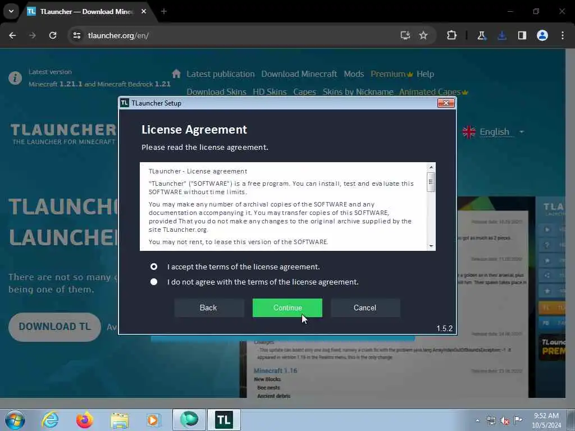Launch Internet Explorer from taskbar
575x431 pixels.
pyautogui.click(x=50, y=420)
